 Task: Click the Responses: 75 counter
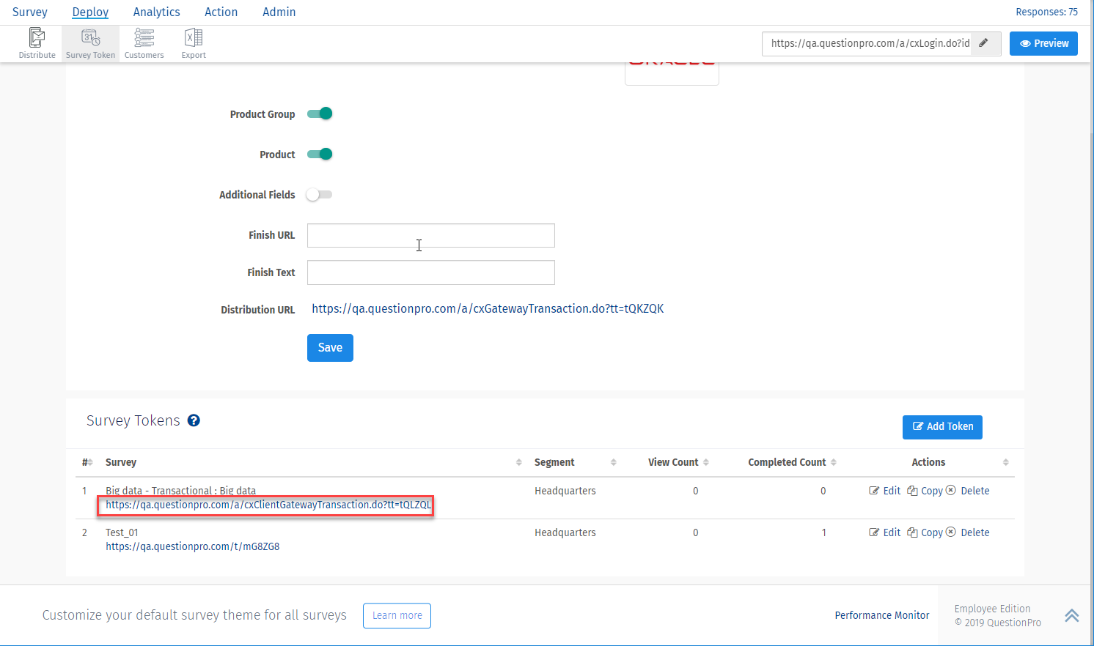tap(1046, 12)
